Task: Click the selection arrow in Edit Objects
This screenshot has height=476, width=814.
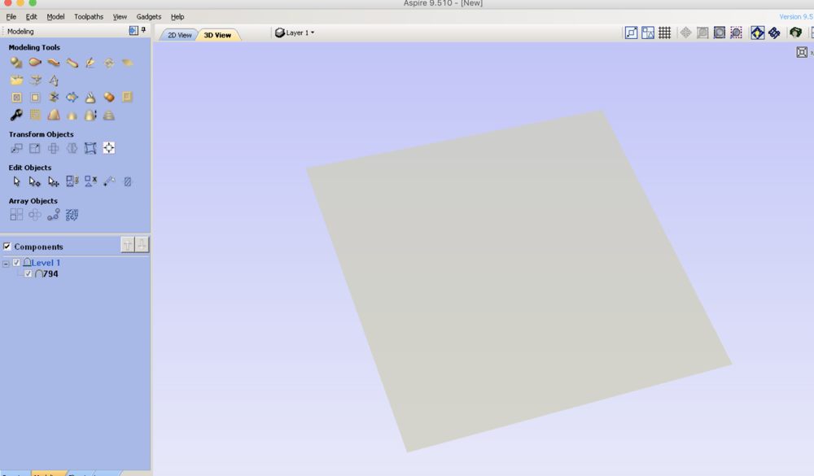Action: pos(16,181)
